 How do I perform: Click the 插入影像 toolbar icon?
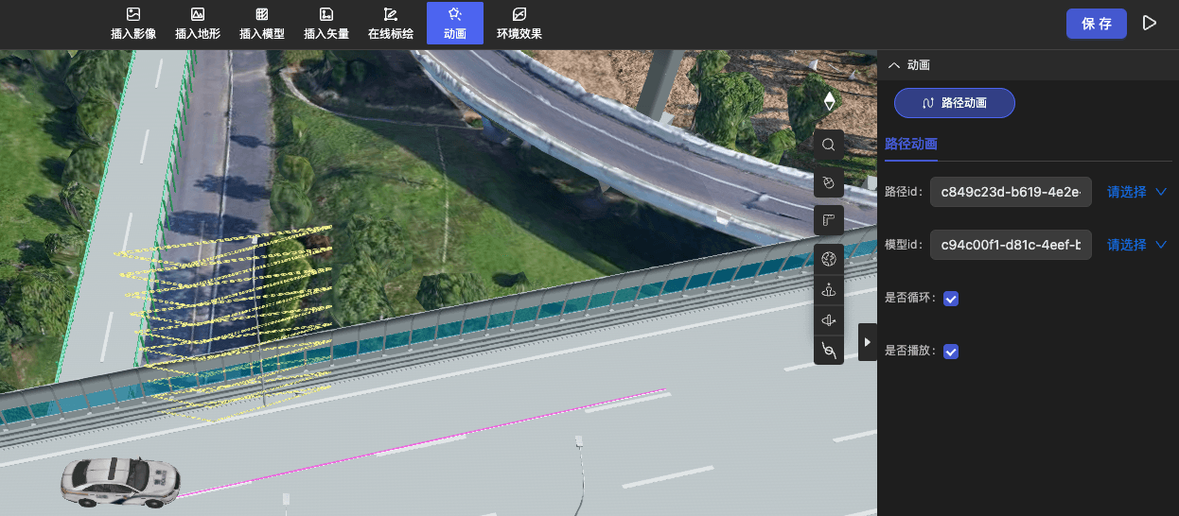pyautogui.click(x=133, y=24)
